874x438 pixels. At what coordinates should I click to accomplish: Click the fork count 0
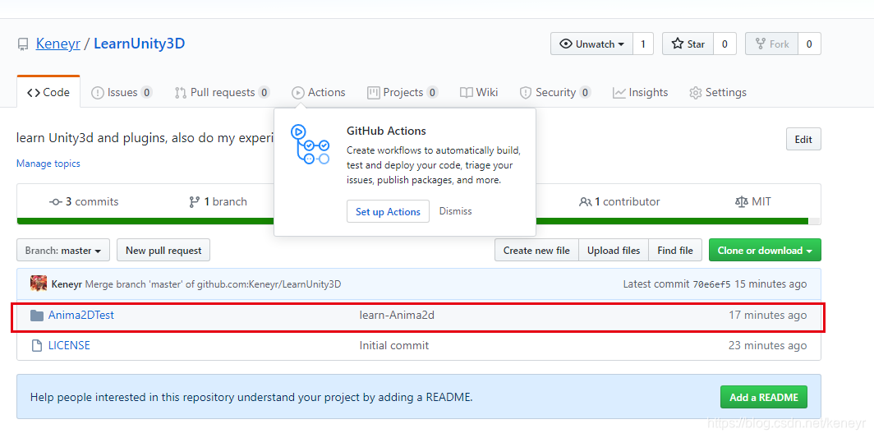(x=809, y=44)
